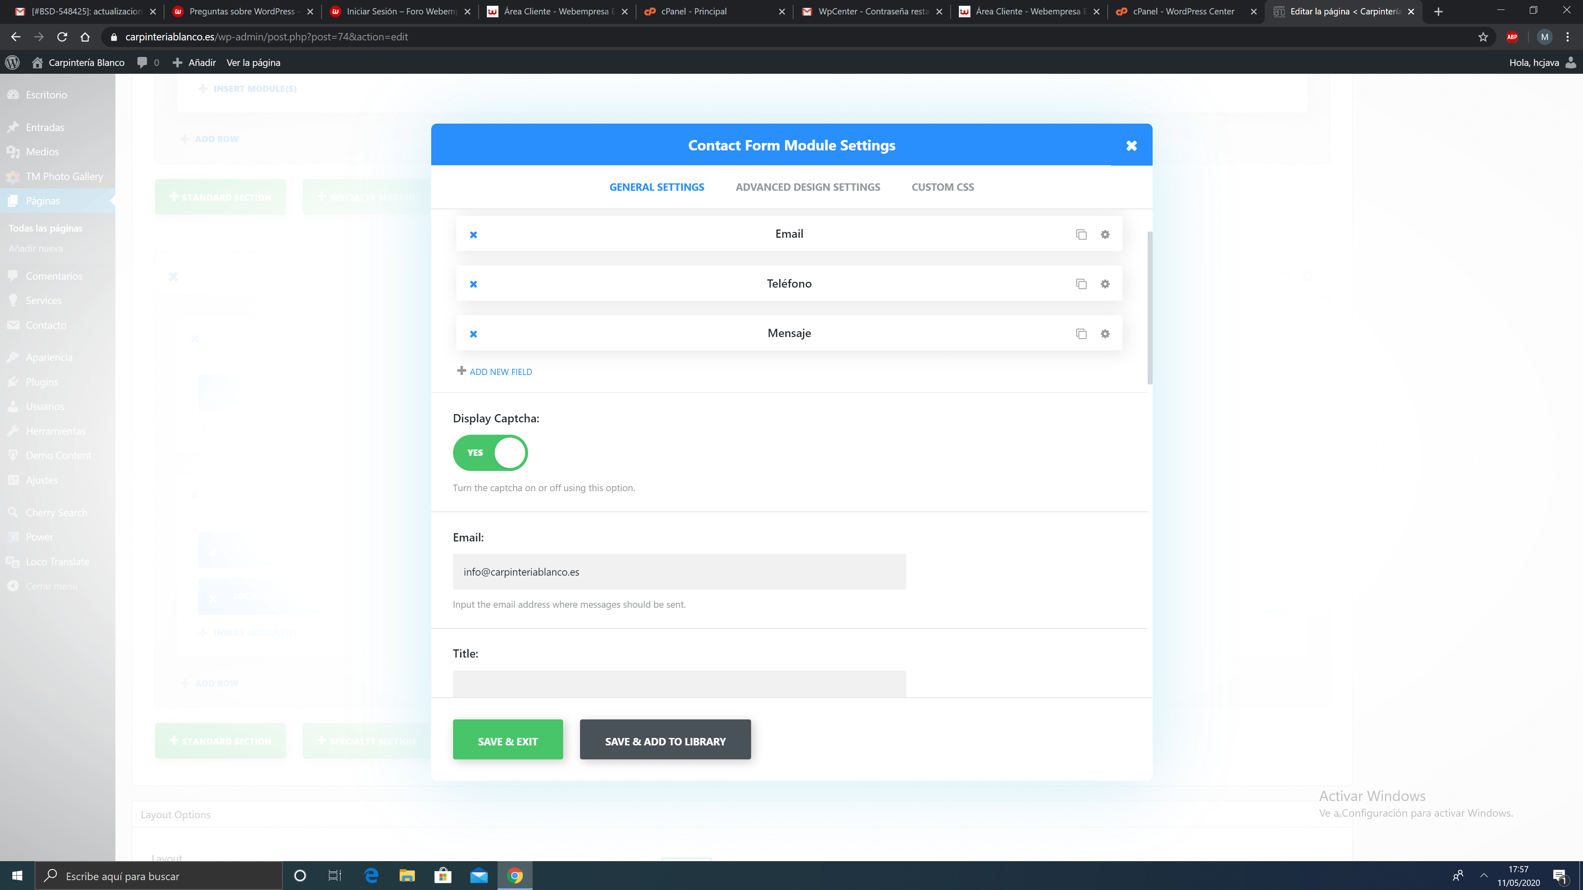
Task: Open Mail app from taskbar
Action: [479, 875]
